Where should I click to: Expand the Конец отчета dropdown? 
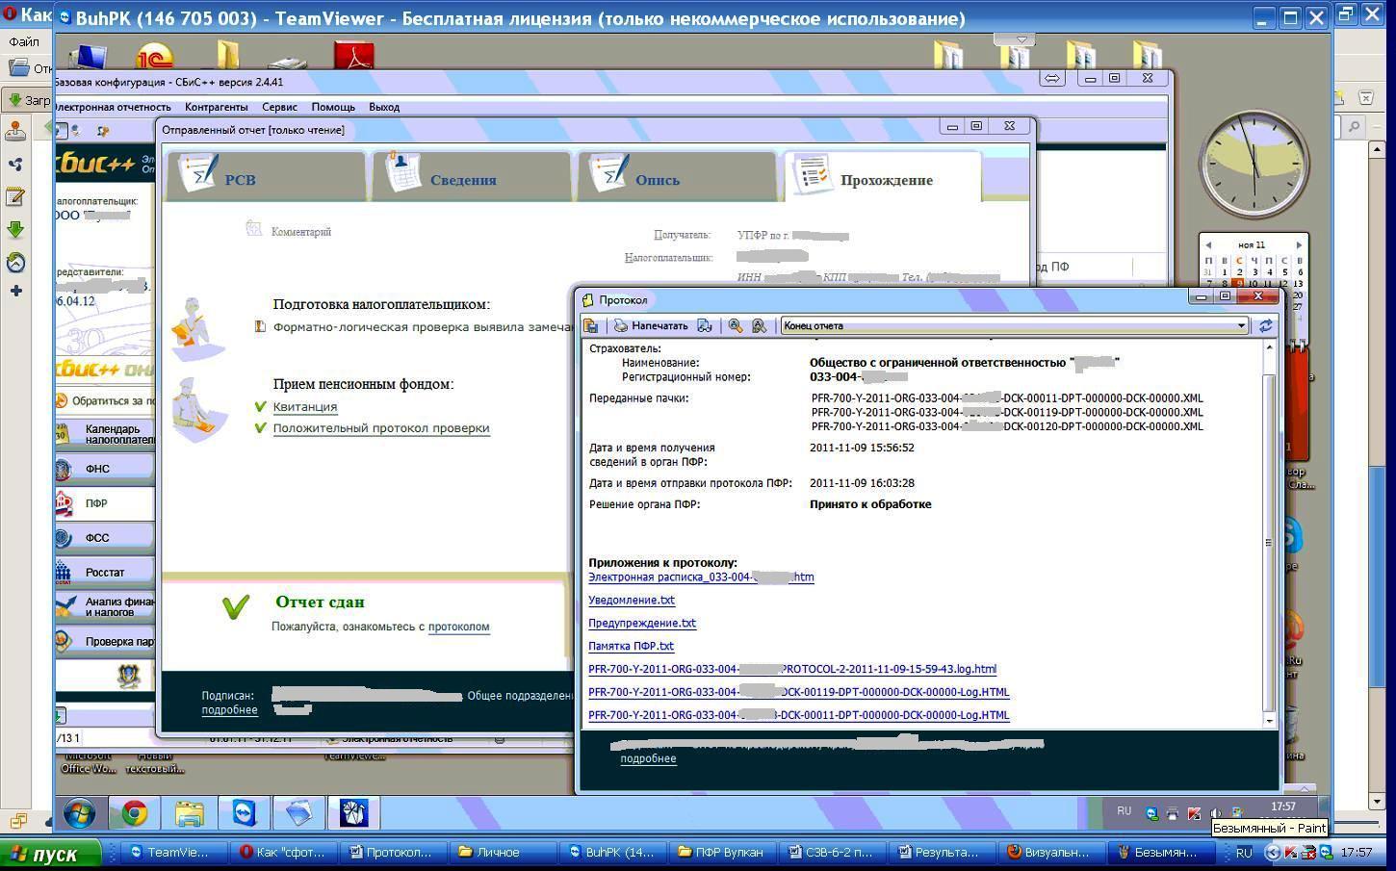click(x=1241, y=326)
